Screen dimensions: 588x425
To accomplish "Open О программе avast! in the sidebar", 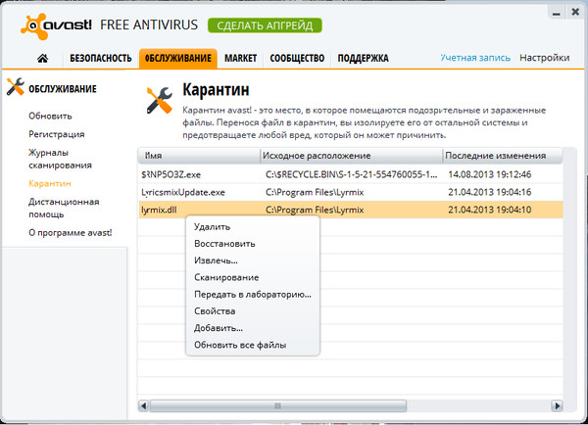I will click(71, 233).
